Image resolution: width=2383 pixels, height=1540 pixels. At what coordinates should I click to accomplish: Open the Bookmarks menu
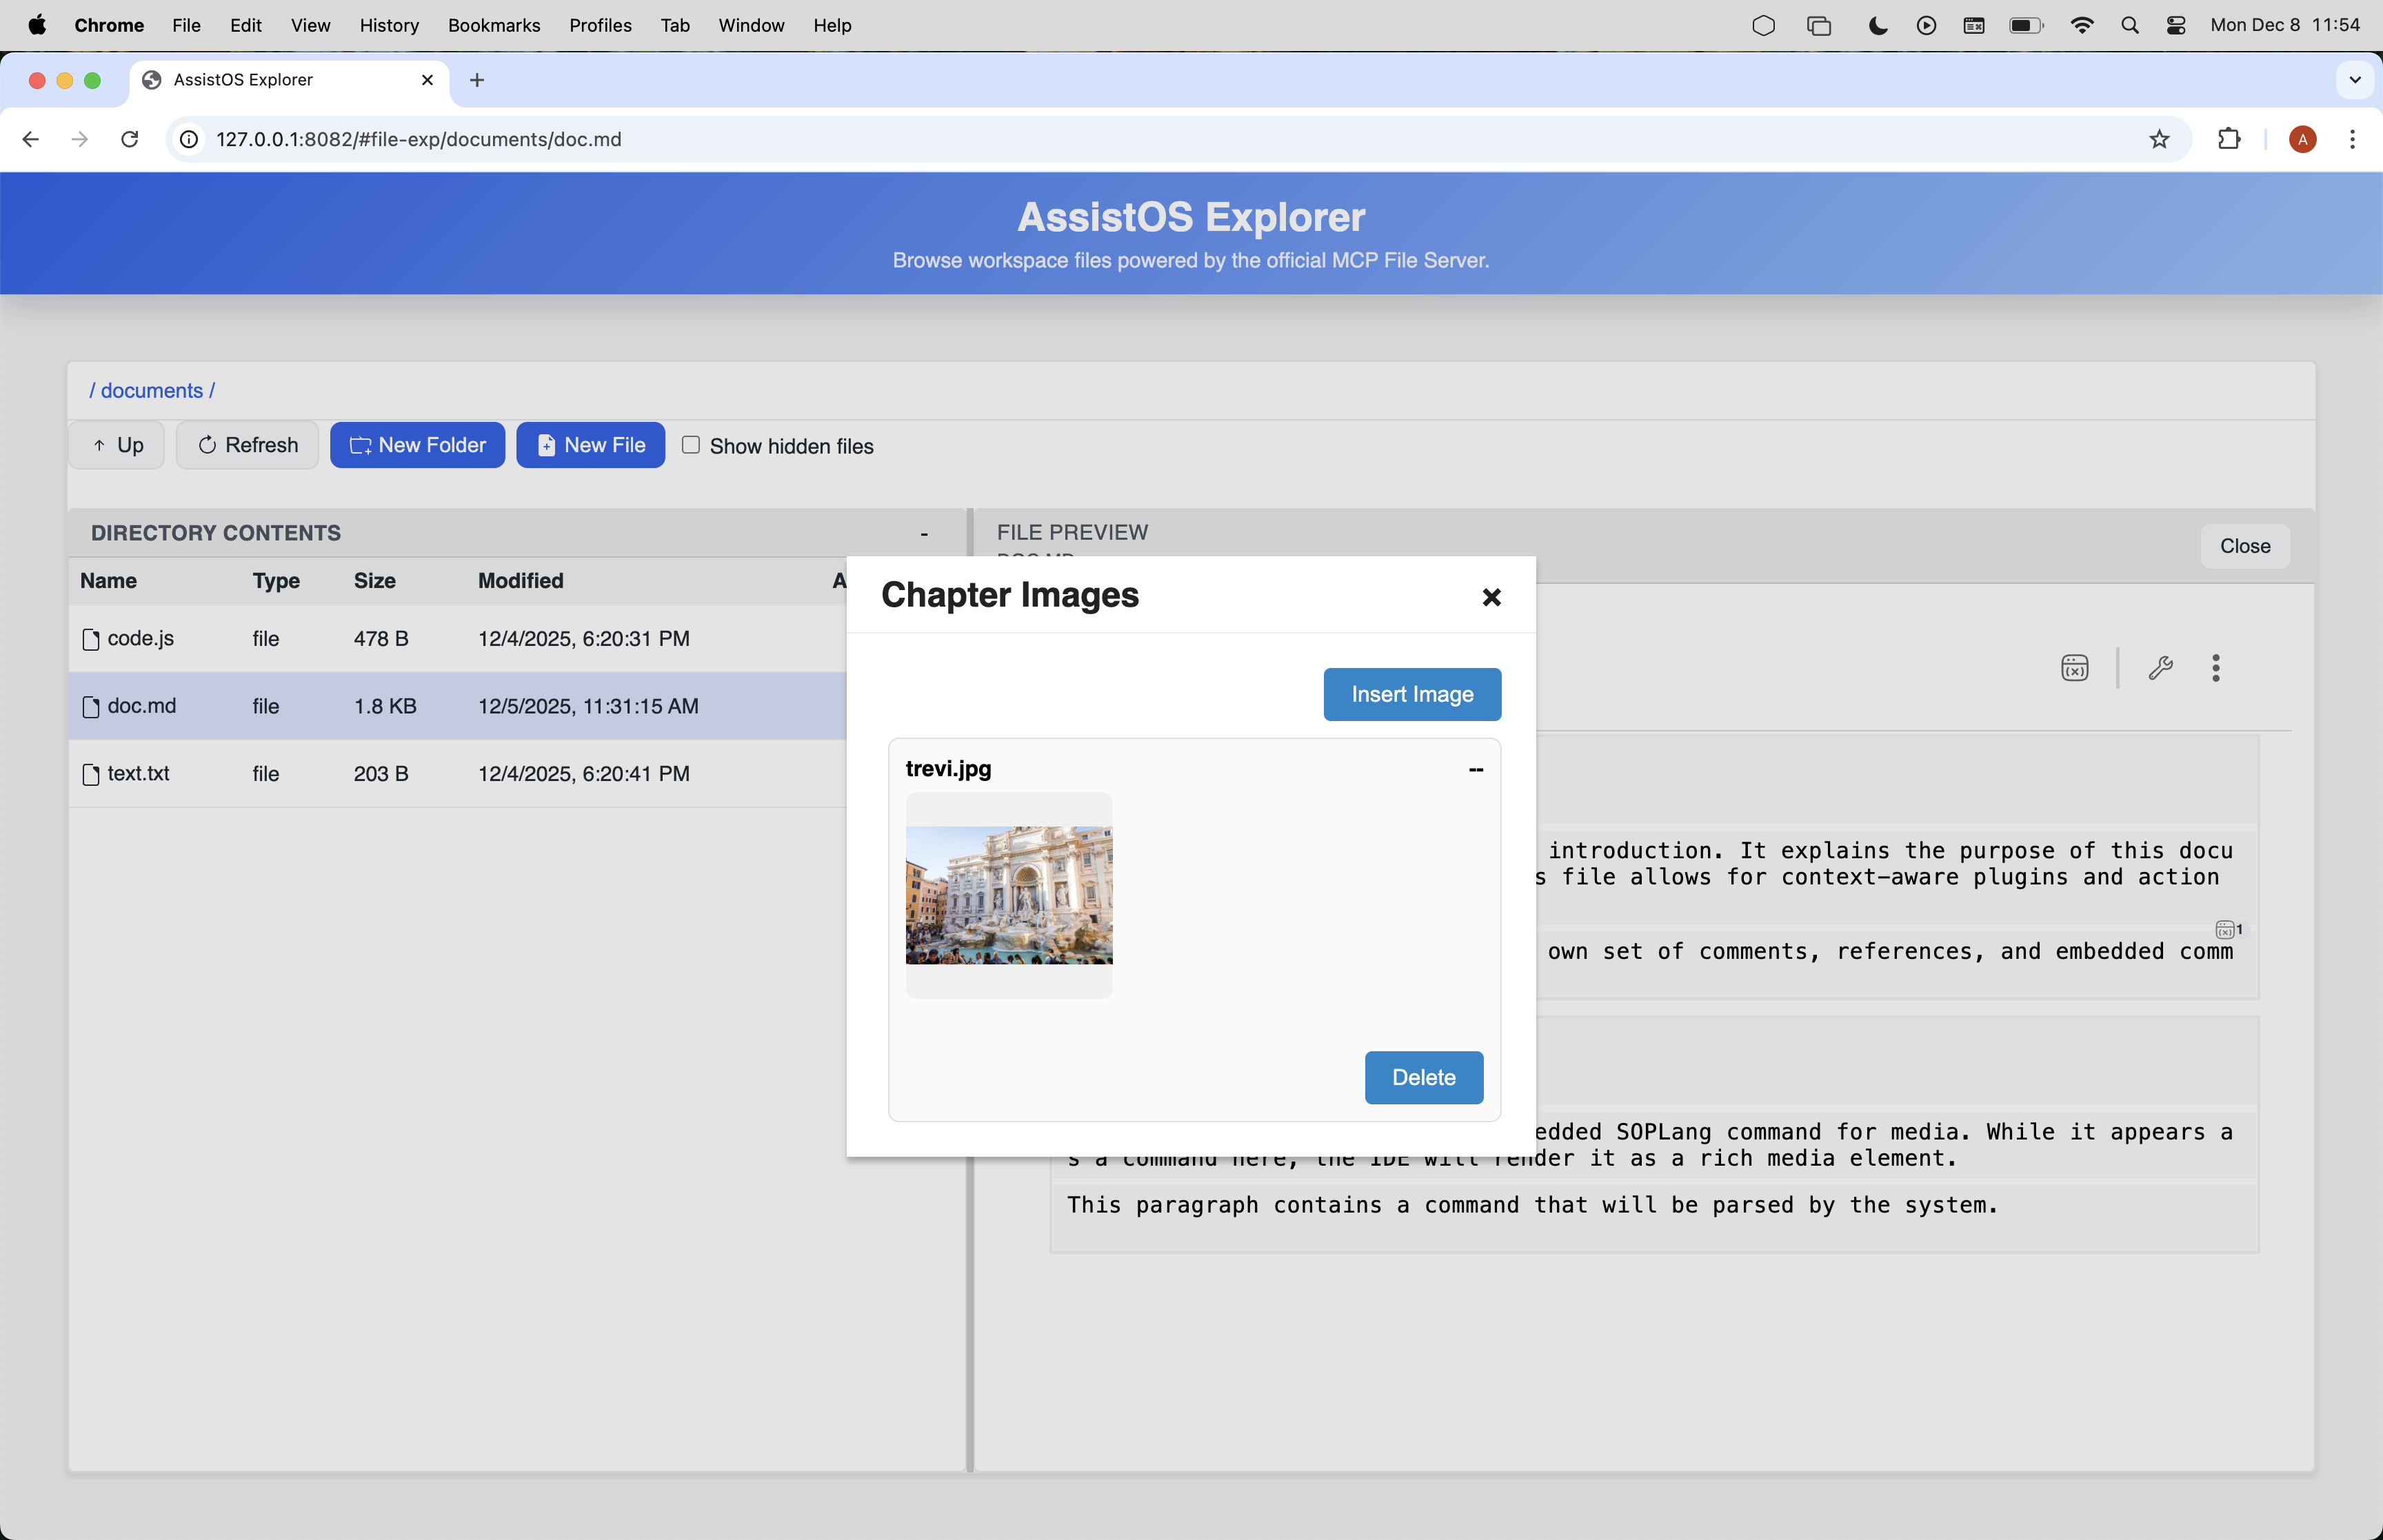494,25
